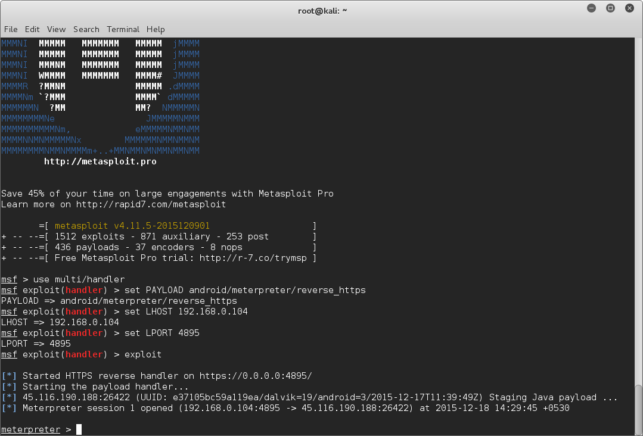Image resolution: width=643 pixels, height=436 pixels.
Task: Click the 'use multi/handler' command line
Action: pyautogui.click(x=79, y=279)
